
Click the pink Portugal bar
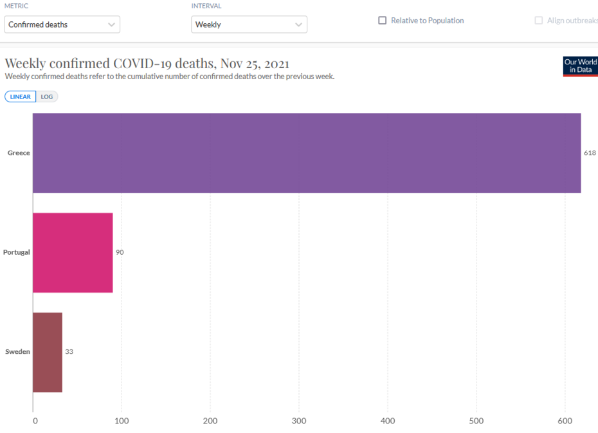(x=73, y=252)
